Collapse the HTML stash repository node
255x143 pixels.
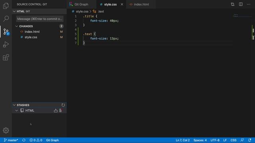click(x=17, y=110)
